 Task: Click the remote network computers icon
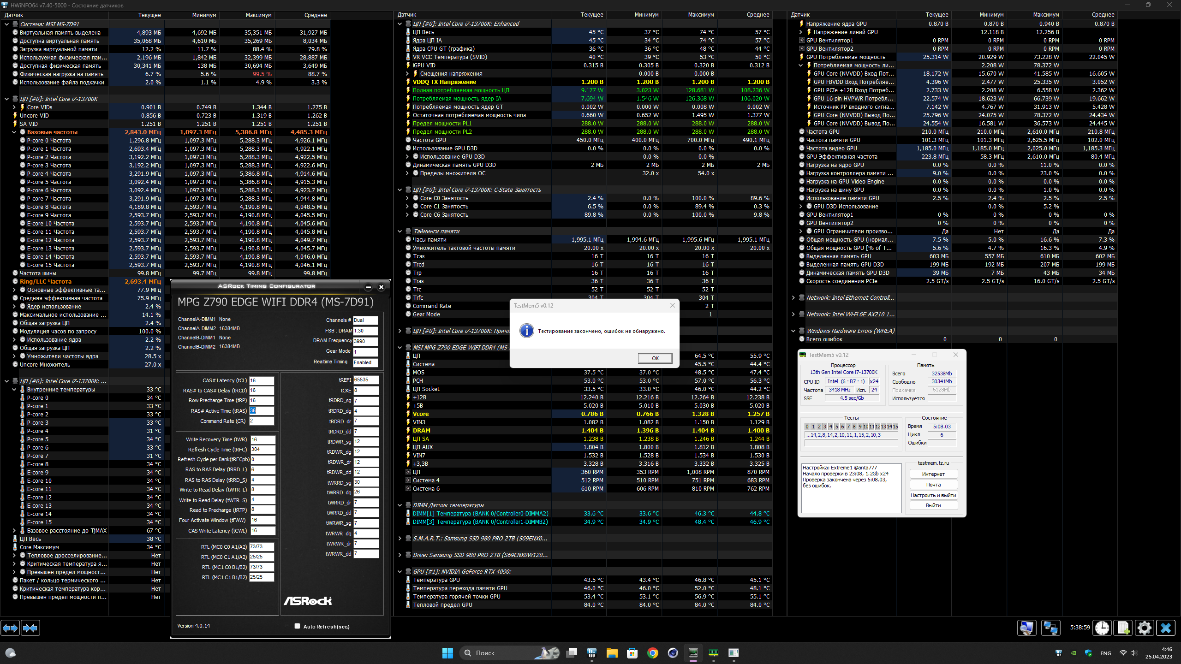point(1050,628)
